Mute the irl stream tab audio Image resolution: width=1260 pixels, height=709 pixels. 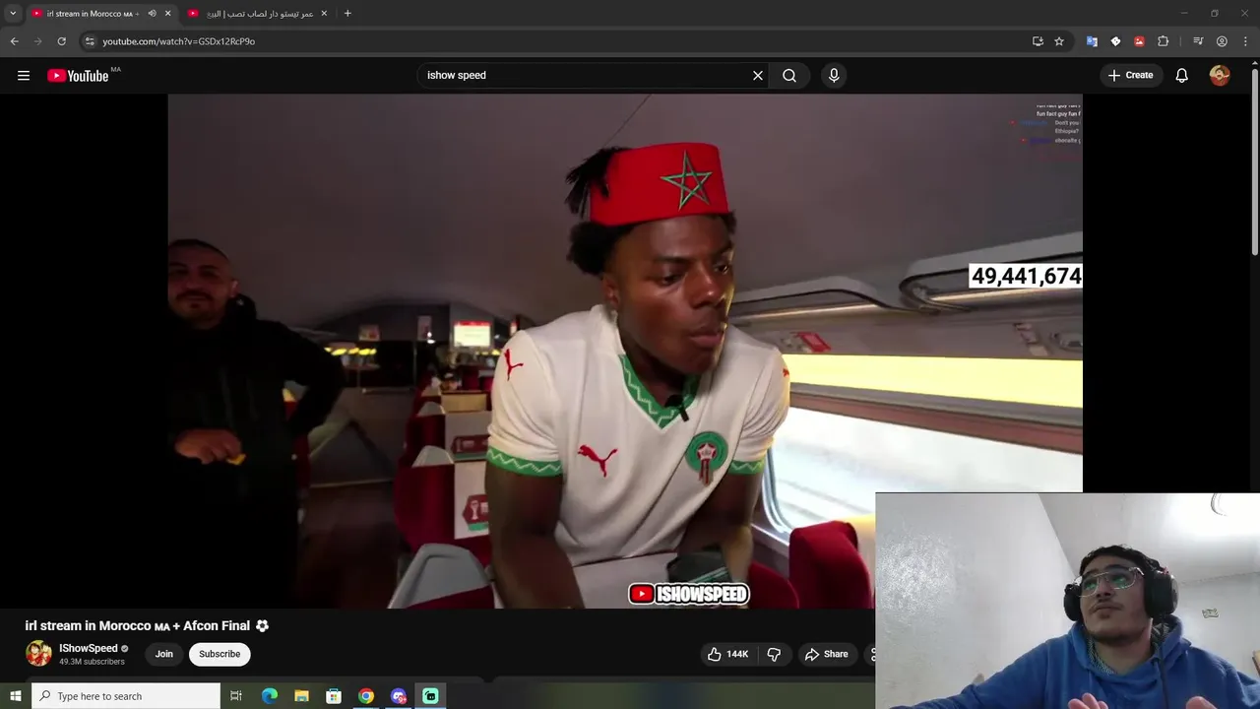pyautogui.click(x=152, y=14)
